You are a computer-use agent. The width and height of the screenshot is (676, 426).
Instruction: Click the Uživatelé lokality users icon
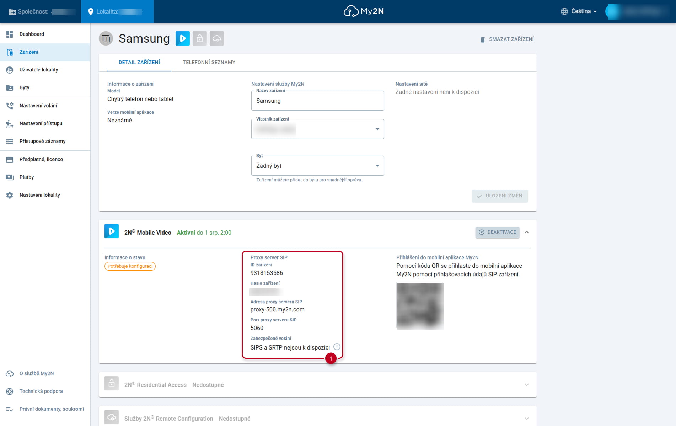(10, 70)
